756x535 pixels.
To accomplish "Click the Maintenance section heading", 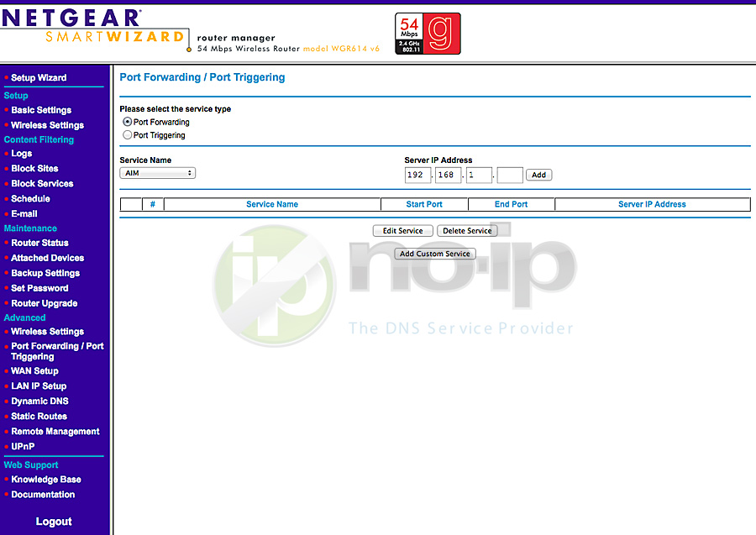I will pyautogui.click(x=30, y=228).
